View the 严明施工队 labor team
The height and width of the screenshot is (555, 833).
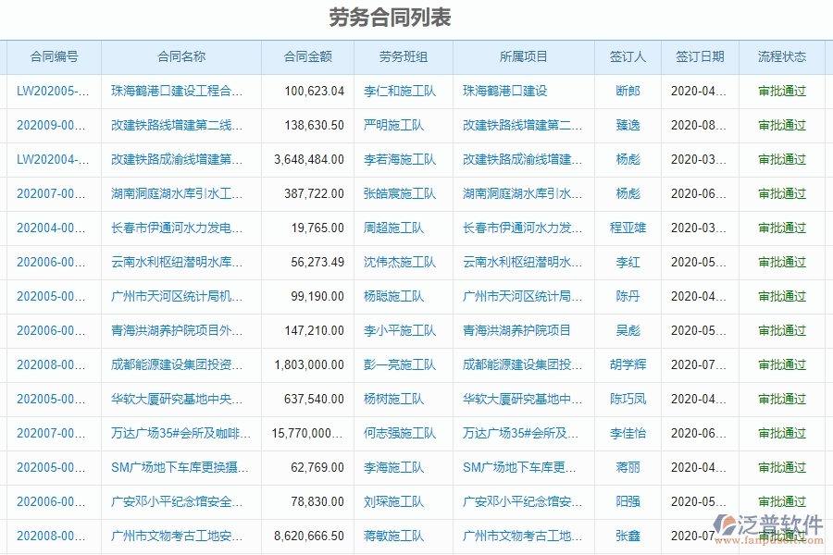pyautogui.click(x=396, y=125)
